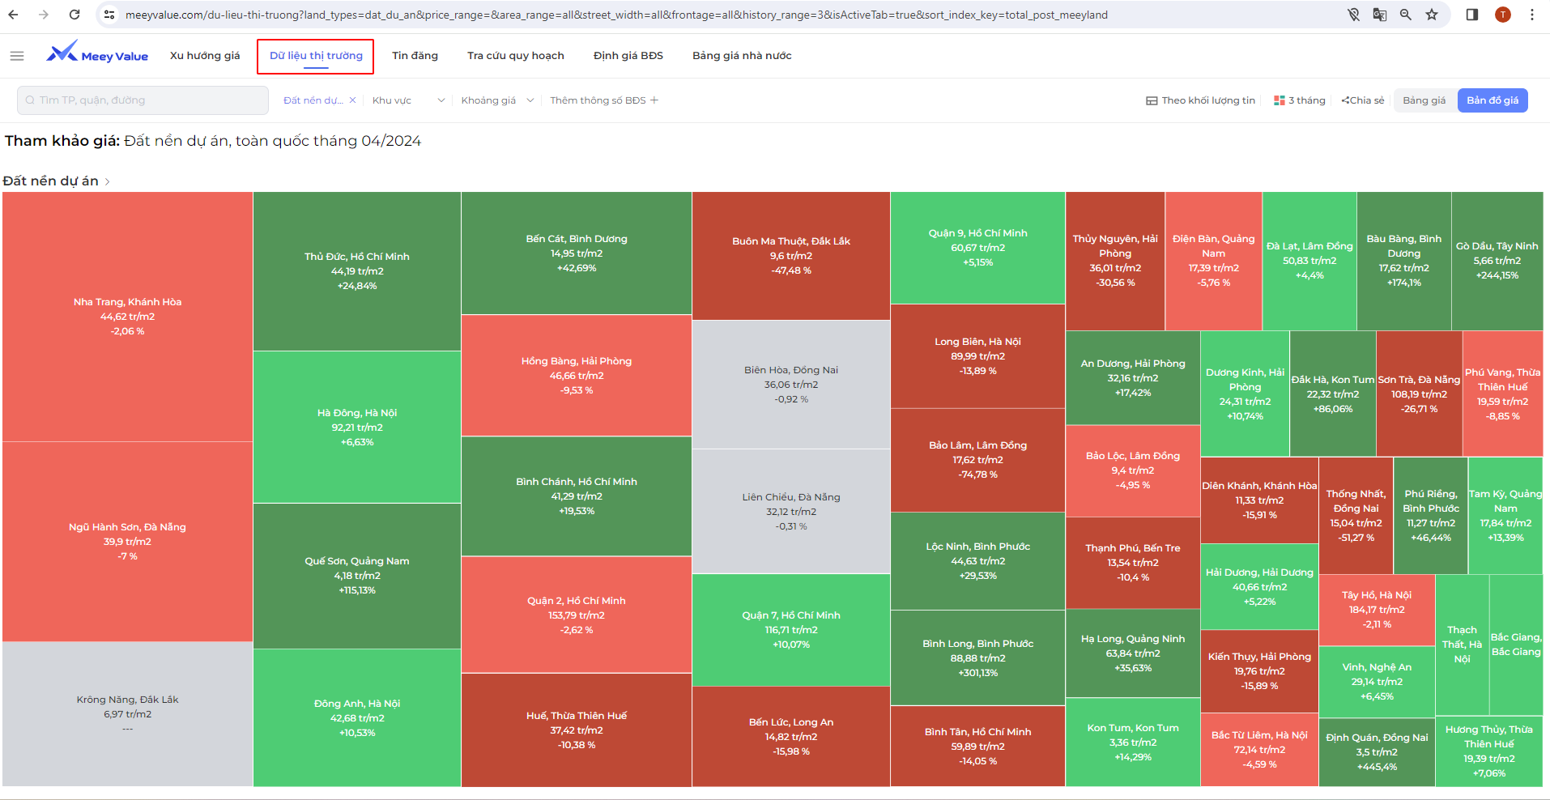Remove the Đất nền dự án filter tag
The width and height of the screenshot is (1550, 800).
tap(352, 100)
